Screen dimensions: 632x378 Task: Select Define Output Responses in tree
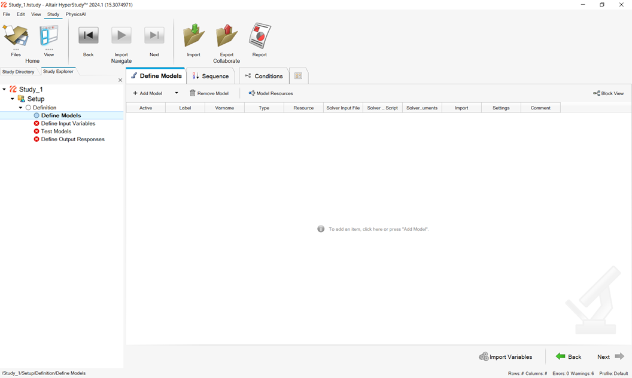72,139
